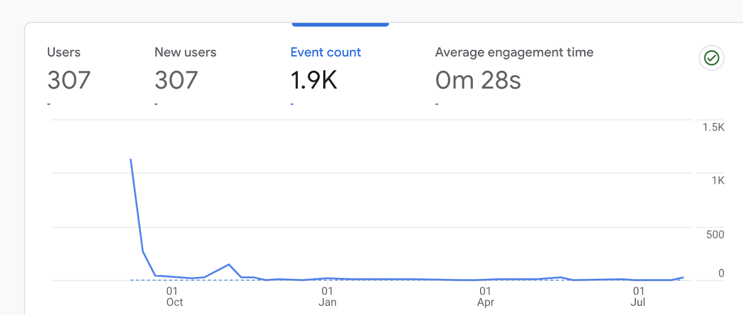Click the 0 y-axis label

click(721, 273)
